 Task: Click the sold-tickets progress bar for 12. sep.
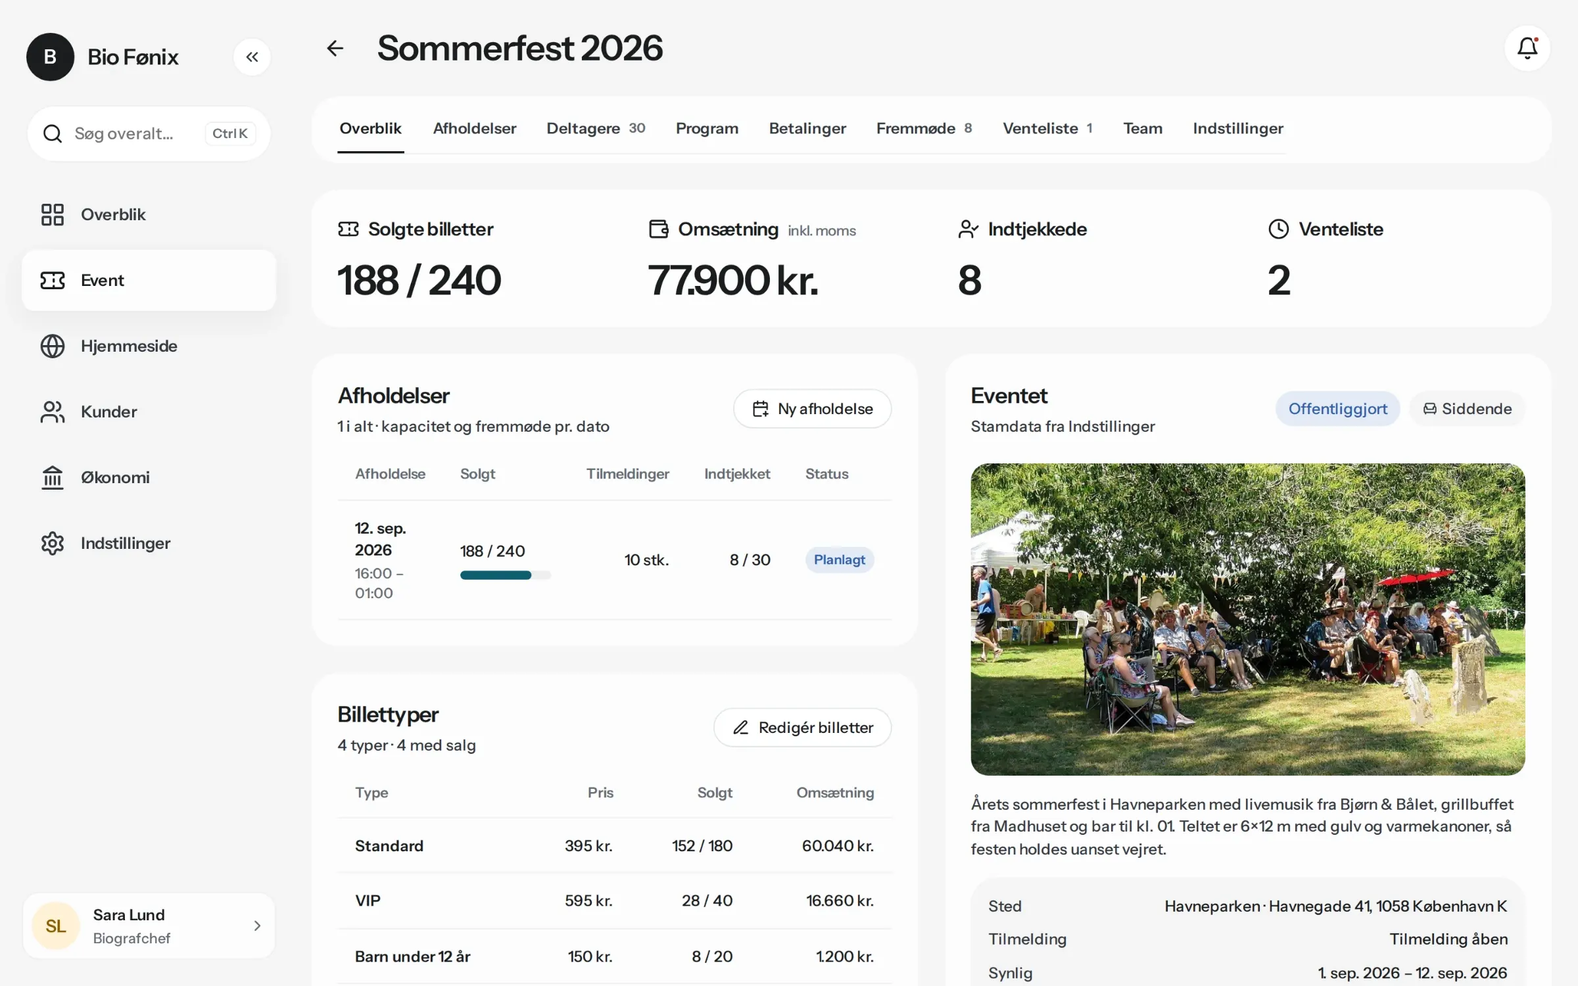click(506, 575)
